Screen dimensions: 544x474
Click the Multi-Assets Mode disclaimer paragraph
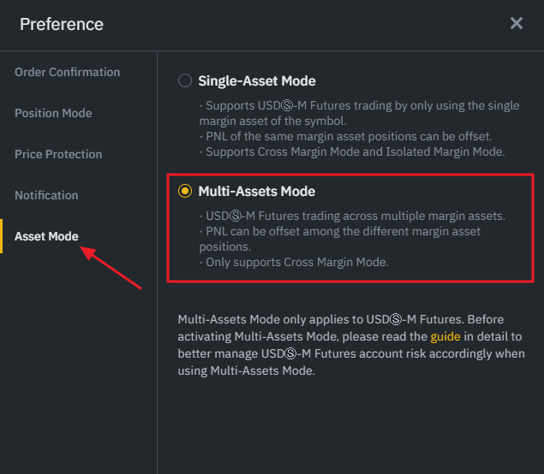[351, 345]
